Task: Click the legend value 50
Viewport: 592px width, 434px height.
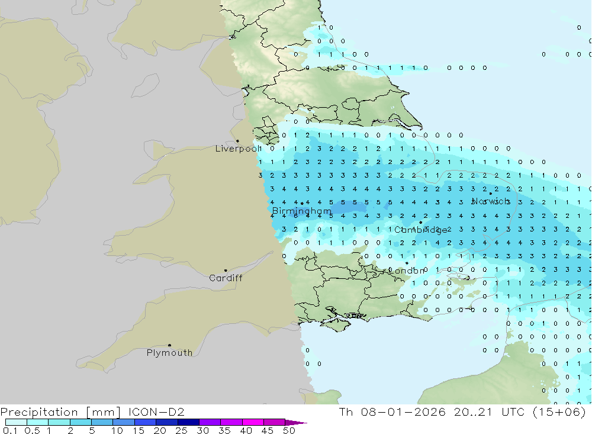Action: [x=289, y=430]
